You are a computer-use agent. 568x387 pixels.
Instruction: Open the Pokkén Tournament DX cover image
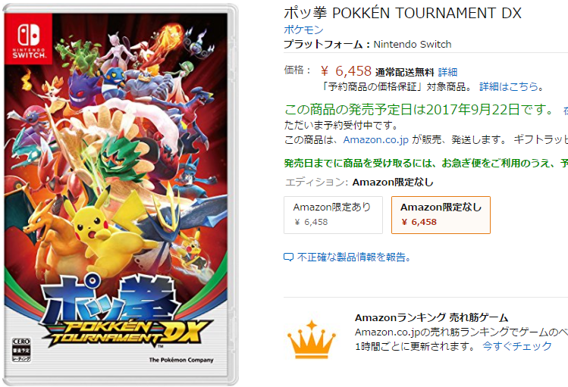pos(120,195)
